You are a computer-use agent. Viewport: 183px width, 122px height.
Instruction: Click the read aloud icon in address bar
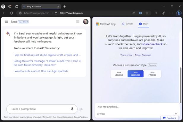134,13
